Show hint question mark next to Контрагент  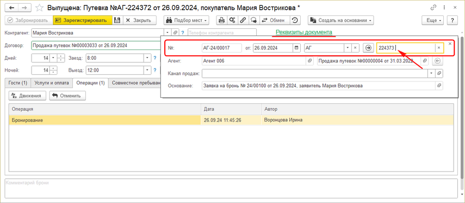183,32
